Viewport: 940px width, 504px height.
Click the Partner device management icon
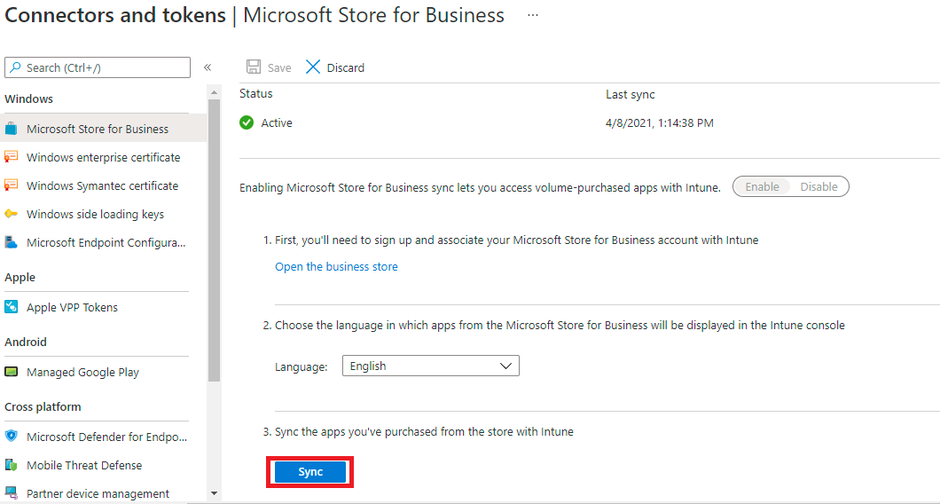11,493
